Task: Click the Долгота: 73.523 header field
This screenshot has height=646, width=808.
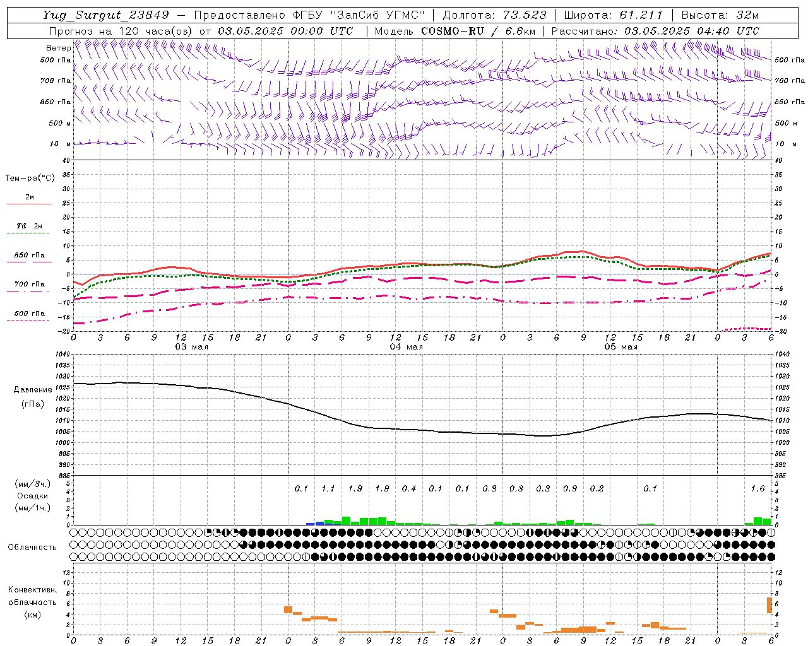Action: (496, 15)
